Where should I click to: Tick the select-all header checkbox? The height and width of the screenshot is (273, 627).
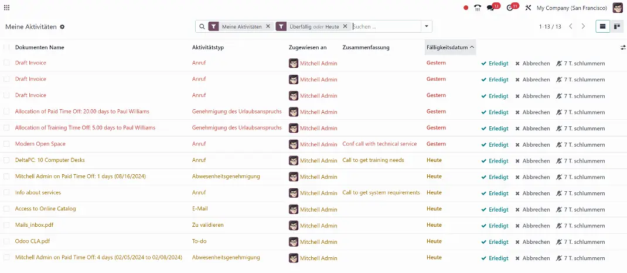(6, 47)
